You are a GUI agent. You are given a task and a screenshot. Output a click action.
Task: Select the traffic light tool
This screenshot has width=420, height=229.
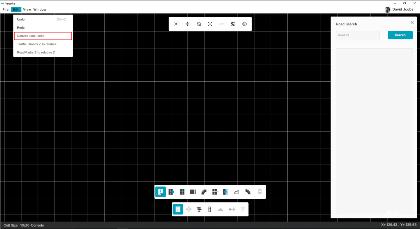[210, 209]
